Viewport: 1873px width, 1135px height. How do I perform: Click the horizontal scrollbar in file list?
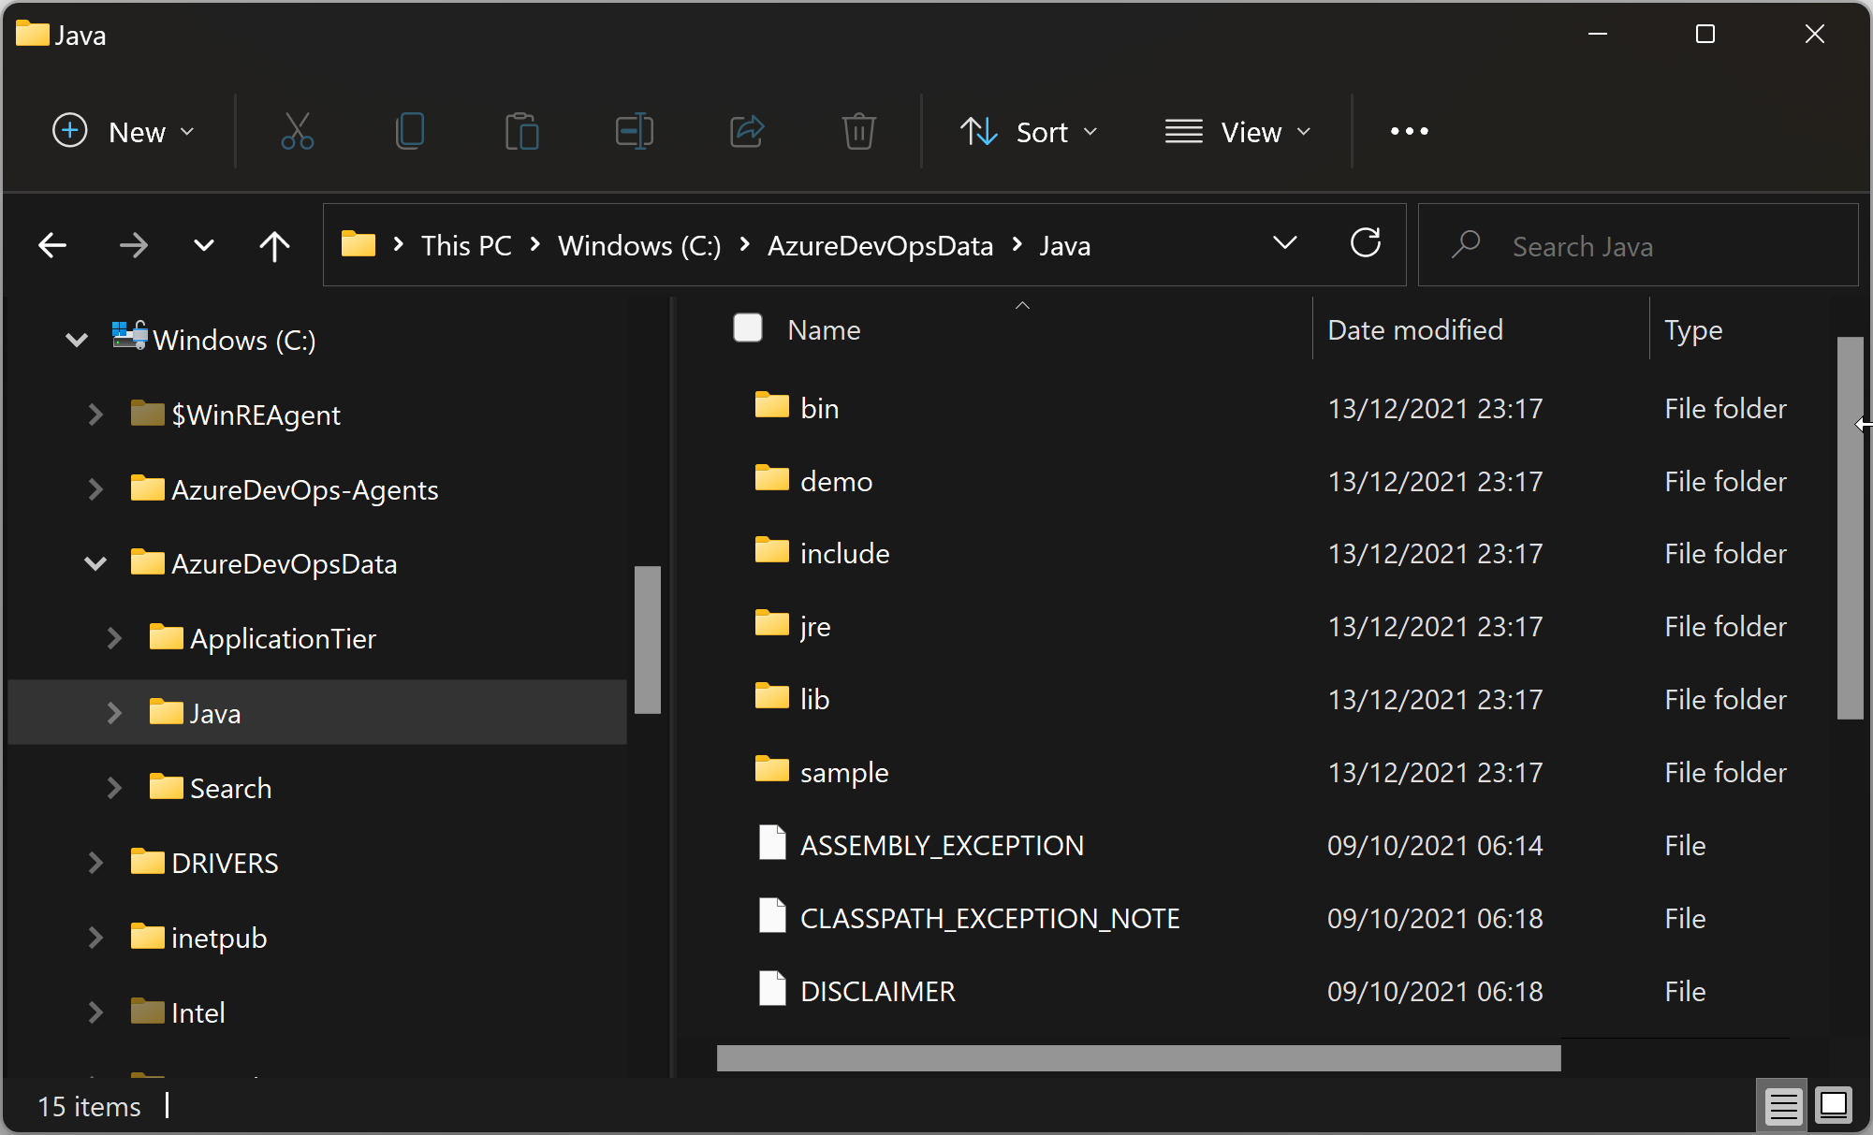click(x=1138, y=1058)
